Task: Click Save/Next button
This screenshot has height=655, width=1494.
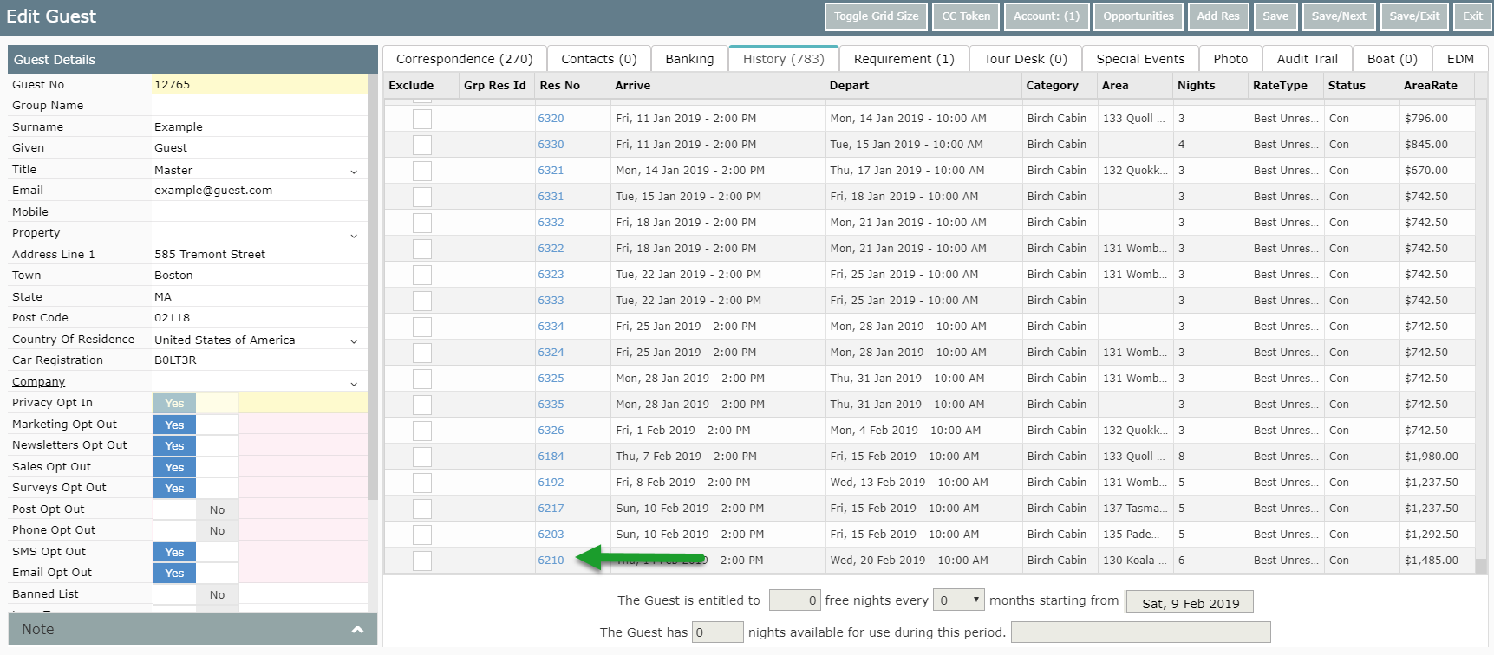Action: click(x=1338, y=16)
